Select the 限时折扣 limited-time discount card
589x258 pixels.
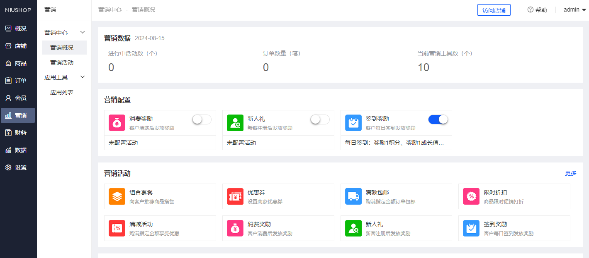tap(514, 196)
